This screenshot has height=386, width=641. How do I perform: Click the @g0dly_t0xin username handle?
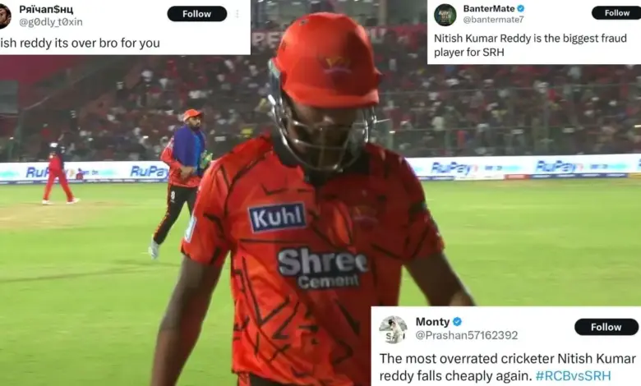pyautogui.click(x=51, y=22)
